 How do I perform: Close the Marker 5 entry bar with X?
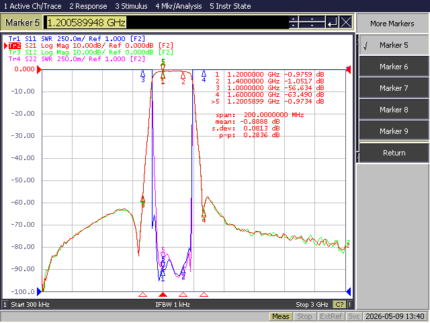point(346,22)
